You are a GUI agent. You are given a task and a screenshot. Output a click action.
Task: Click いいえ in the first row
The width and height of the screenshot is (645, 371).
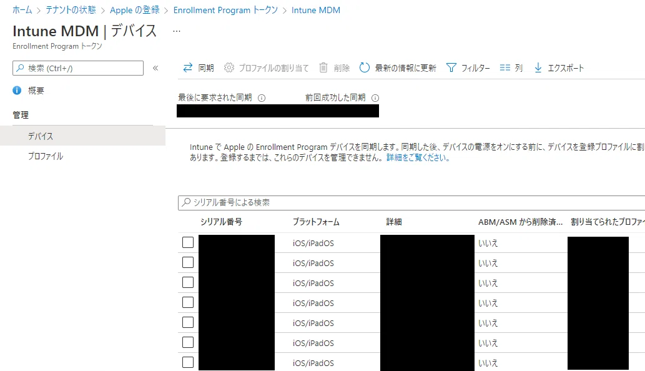tap(488, 243)
